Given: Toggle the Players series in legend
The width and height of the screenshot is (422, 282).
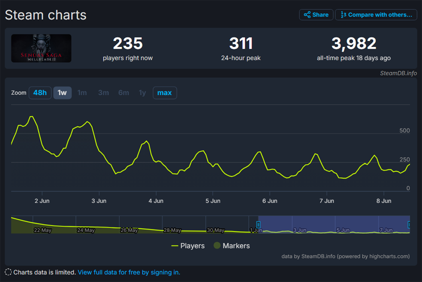Looking at the screenshot, I should tap(188, 246).
